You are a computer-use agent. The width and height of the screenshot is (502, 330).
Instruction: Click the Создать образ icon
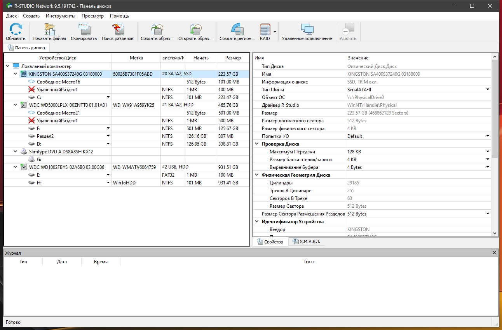coord(157,30)
